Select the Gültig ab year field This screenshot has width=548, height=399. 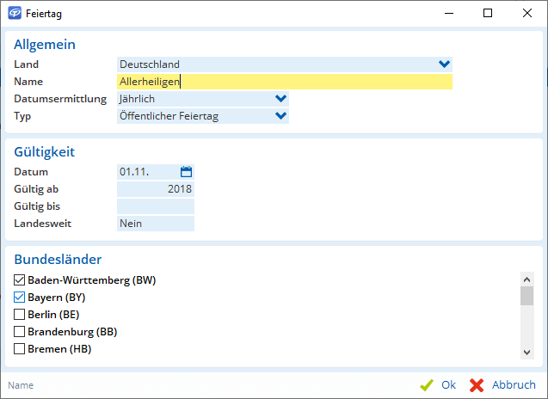(155, 189)
